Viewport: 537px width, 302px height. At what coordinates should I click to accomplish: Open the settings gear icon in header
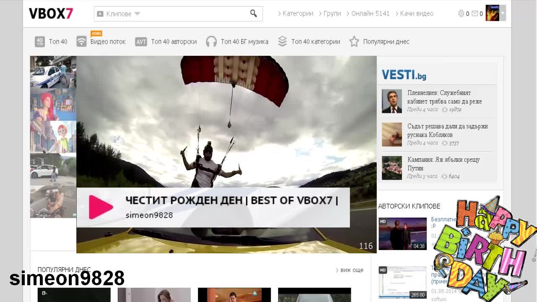(461, 13)
